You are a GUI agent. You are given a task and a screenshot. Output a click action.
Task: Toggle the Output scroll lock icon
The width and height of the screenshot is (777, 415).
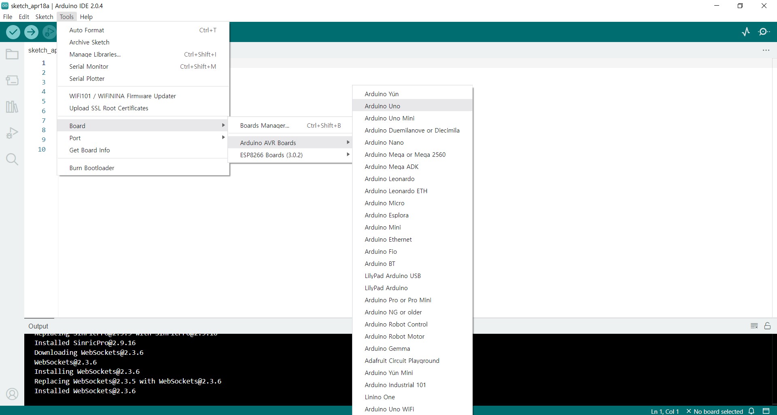767,326
